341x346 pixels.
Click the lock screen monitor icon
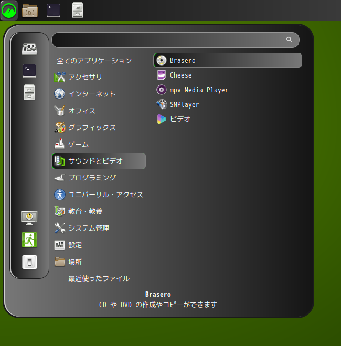29,218
